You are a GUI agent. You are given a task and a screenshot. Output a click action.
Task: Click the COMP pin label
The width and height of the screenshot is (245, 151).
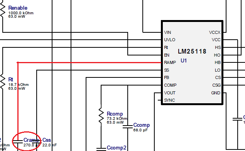click(170, 86)
